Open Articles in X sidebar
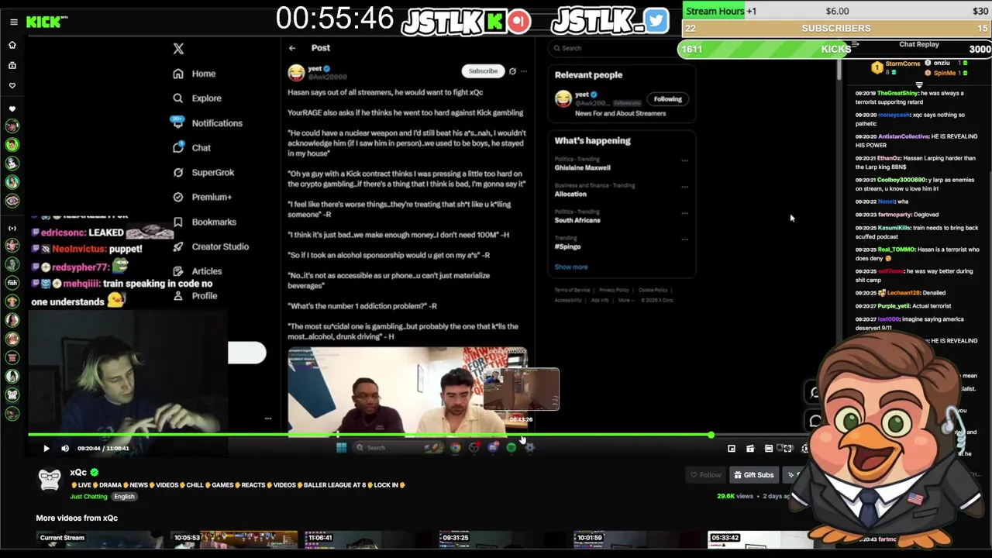Image resolution: width=992 pixels, height=558 pixels. (198, 271)
